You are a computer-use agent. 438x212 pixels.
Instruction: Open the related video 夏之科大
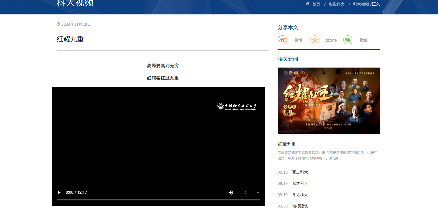pyautogui.click(x=300, y=172)
